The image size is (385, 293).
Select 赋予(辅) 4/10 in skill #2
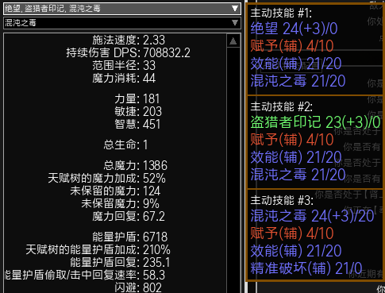tap(292, 140)
